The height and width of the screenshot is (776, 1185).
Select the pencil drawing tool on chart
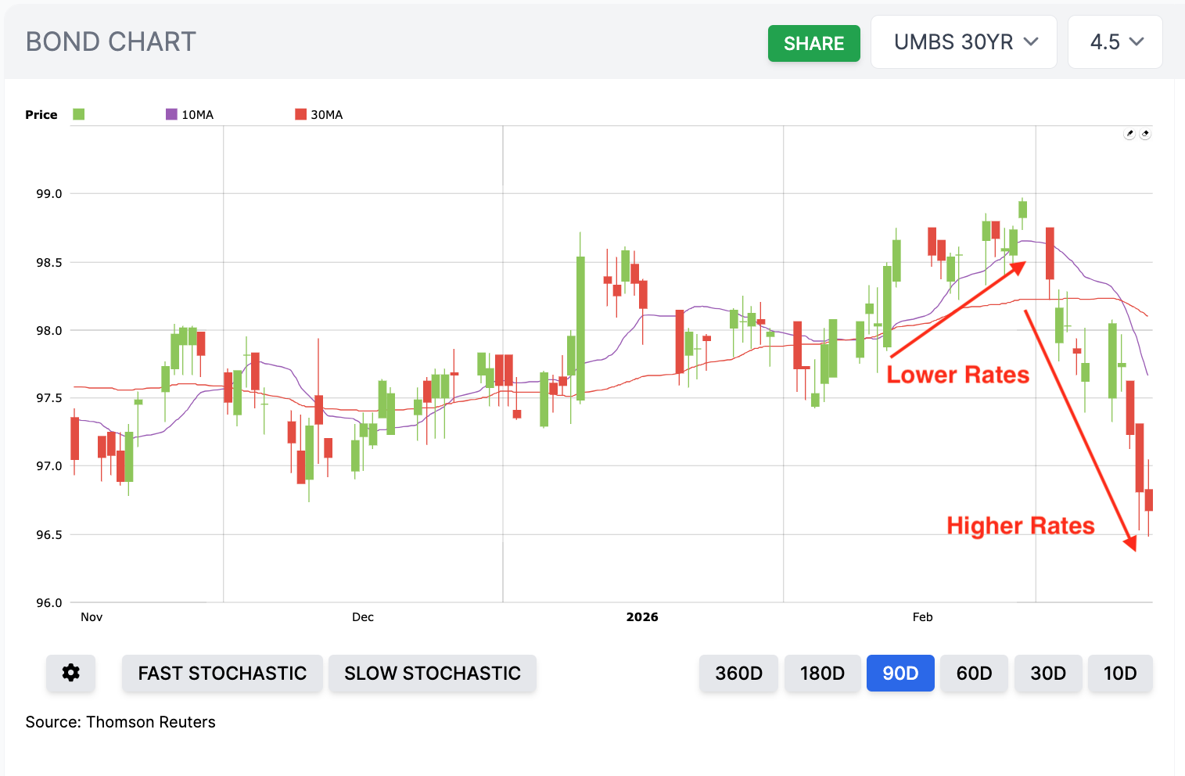click(x=1129, y=134)
